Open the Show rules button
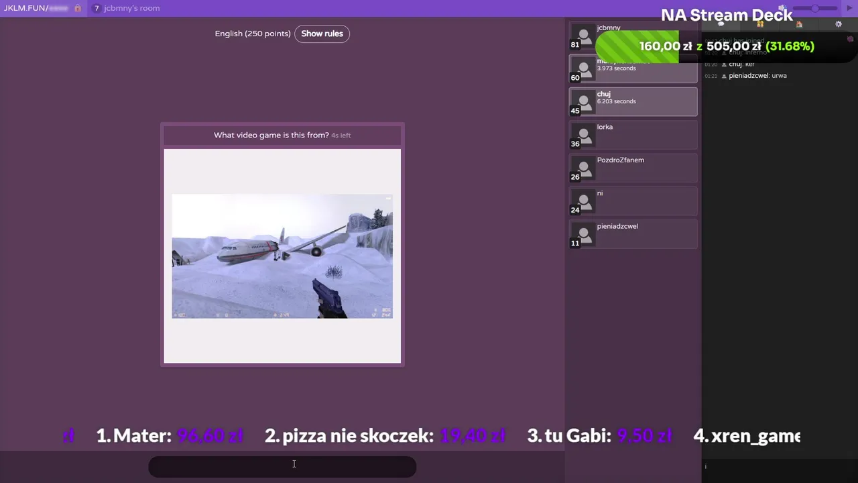Screen dimensions: 858x483 [322, 34]
